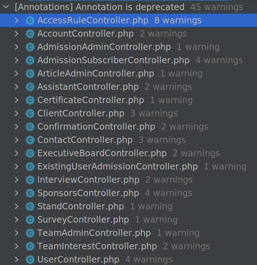Click class icon of ClientController.php

[x=30, y=113]
